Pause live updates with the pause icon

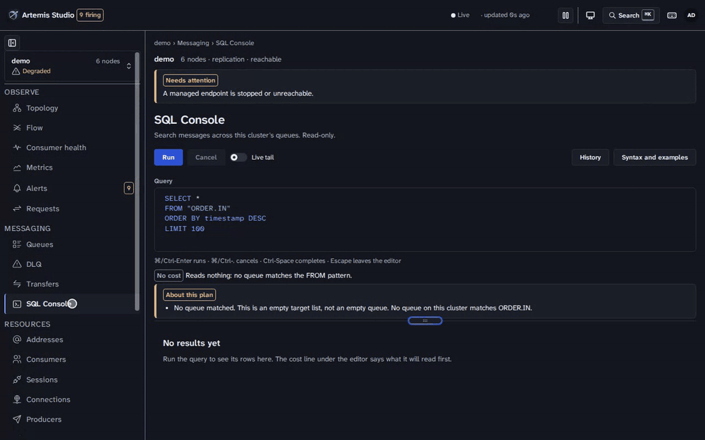pos(565,15)
